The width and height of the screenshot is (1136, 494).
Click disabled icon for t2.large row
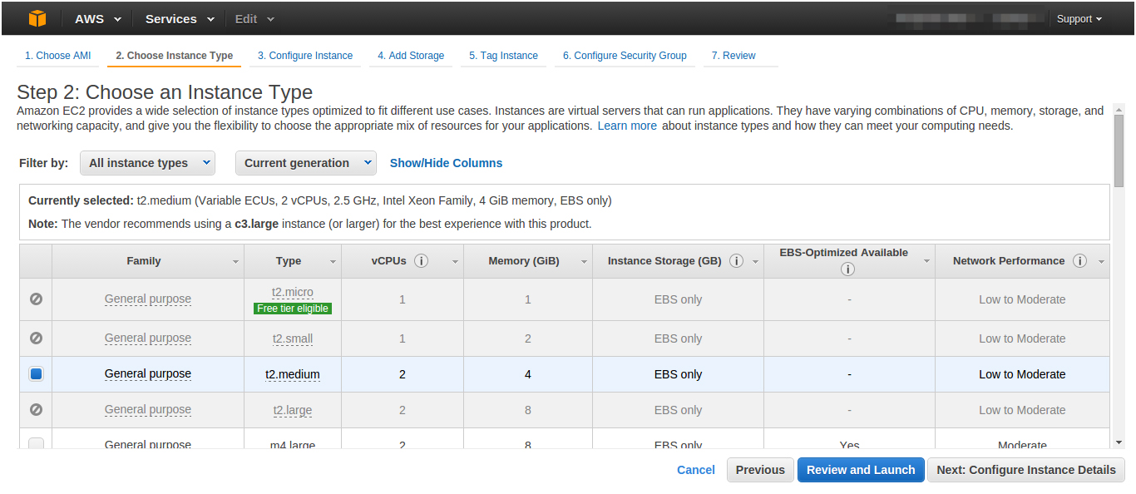(36, 410)
